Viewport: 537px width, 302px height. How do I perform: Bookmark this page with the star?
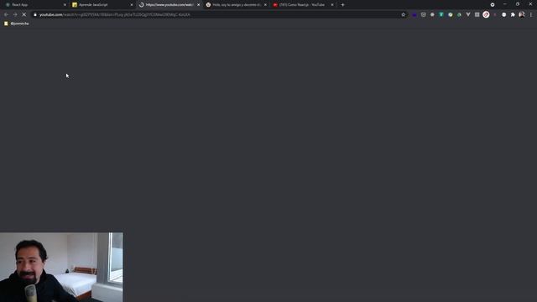[x=403, y=15]
